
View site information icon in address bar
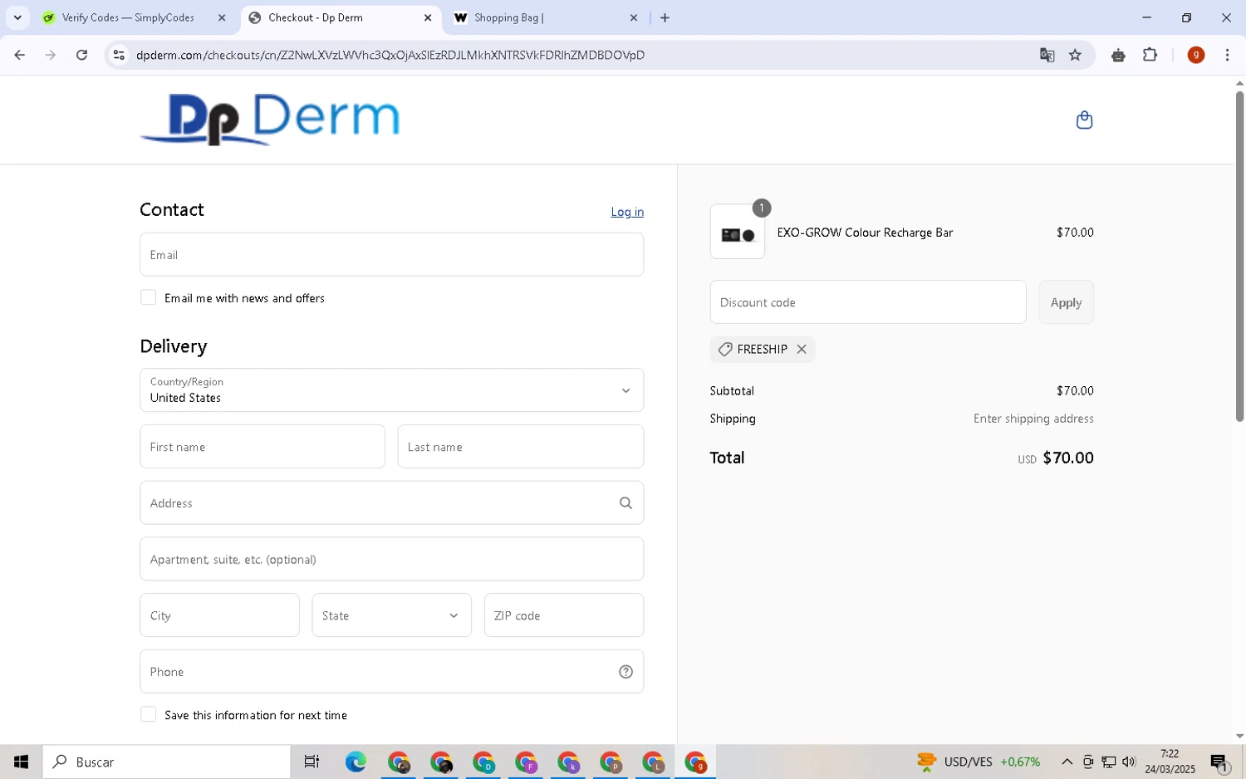click(119, 55)
